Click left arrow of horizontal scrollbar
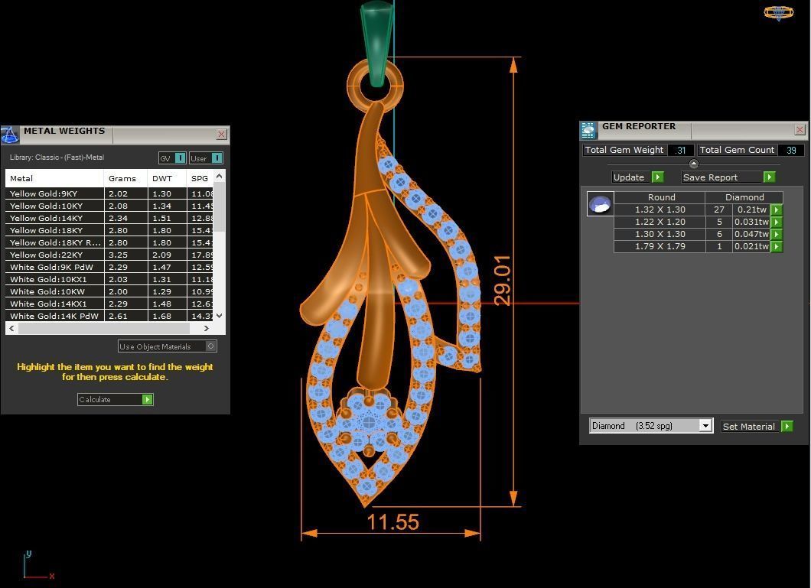Image resolution: width=811 pixels, height=588 pixels. (11, 328)
